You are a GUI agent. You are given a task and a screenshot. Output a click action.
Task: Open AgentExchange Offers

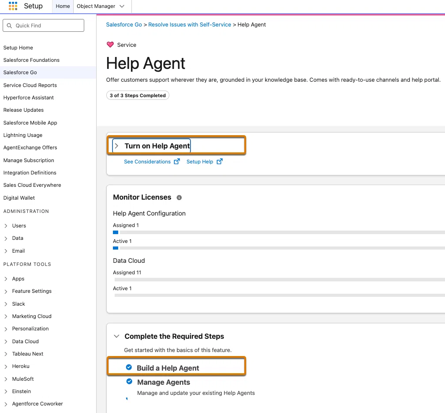coord(30,148)
